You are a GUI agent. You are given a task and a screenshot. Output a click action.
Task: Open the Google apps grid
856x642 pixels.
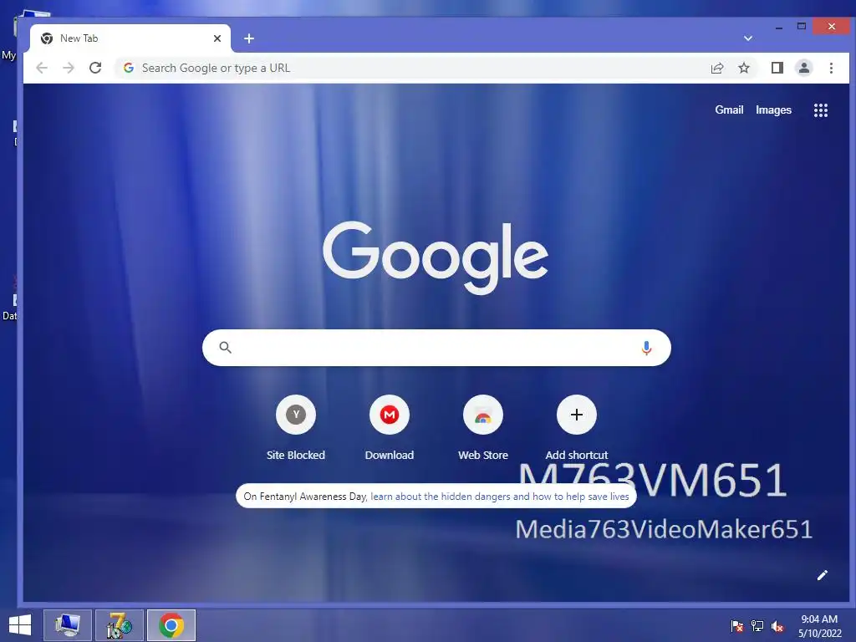point(821,110)
